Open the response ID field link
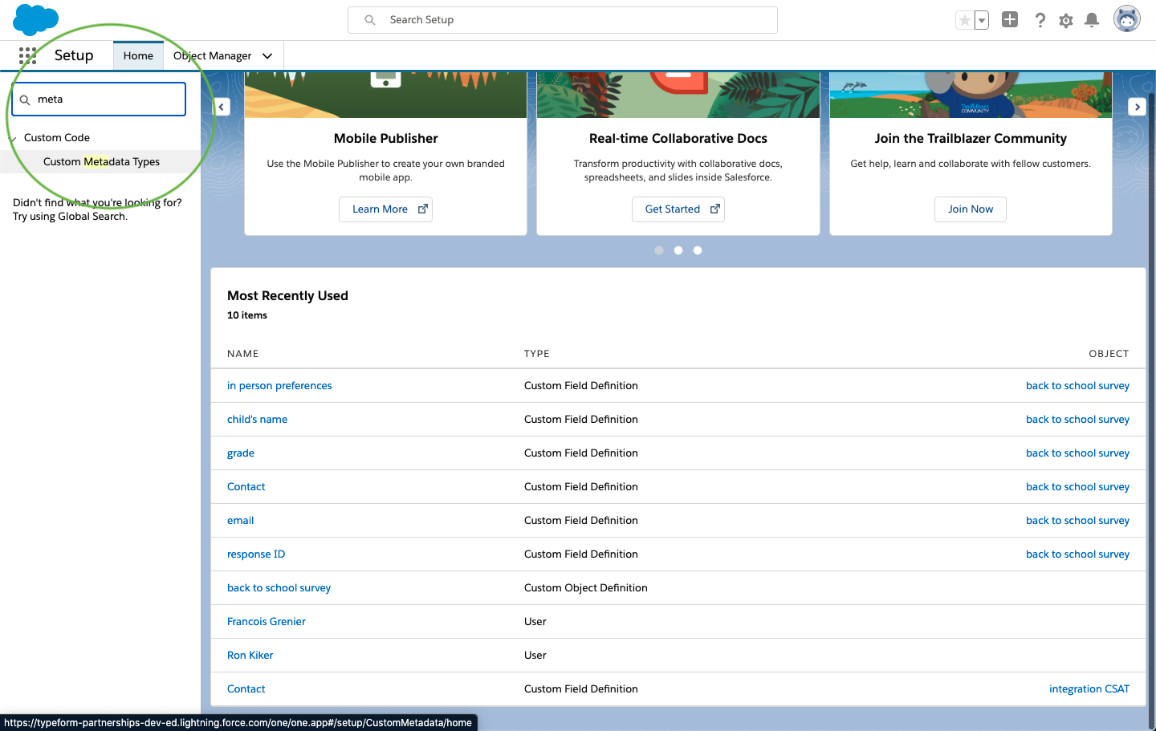This screenshot has width=1156, height=731. pyautogui.click(x=256, y=554)
